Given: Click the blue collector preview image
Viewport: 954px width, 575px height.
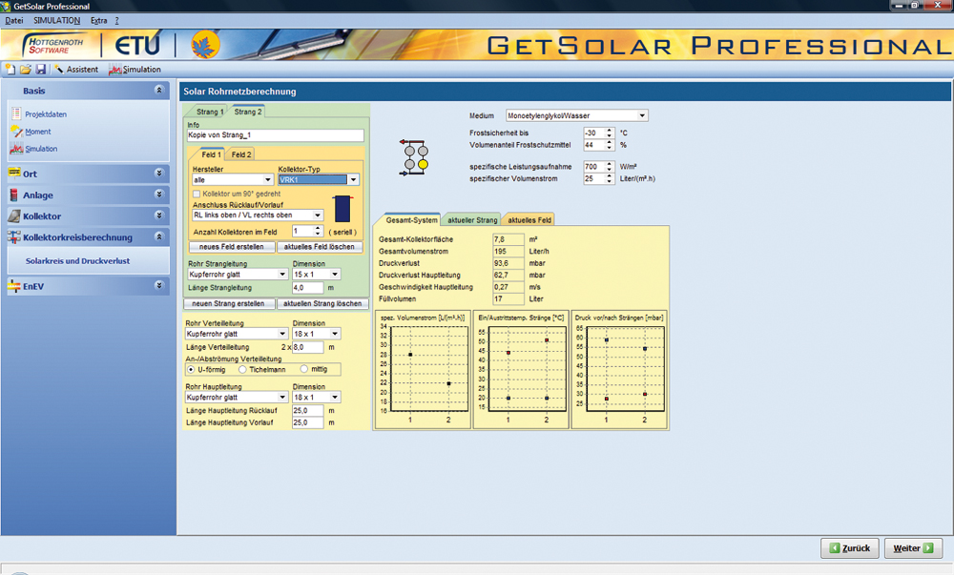Looking at the screenshot, I should pos(342,209).
